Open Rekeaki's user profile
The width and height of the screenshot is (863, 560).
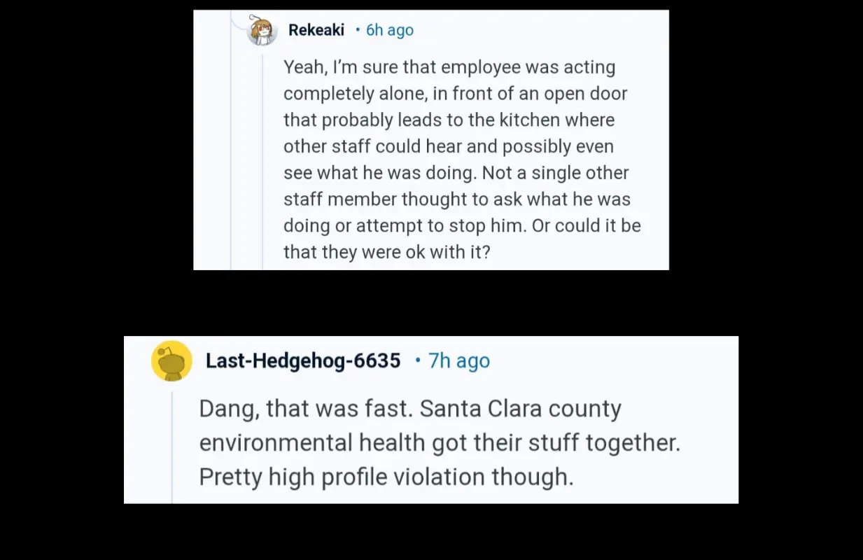[316, 30]
